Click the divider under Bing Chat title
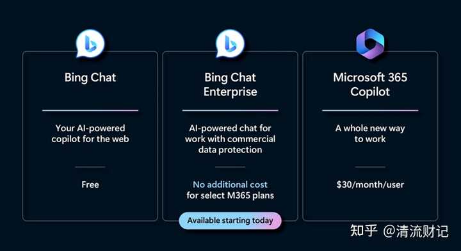The width and height of the screenshot is (461, 251). [x=90, y=111]
